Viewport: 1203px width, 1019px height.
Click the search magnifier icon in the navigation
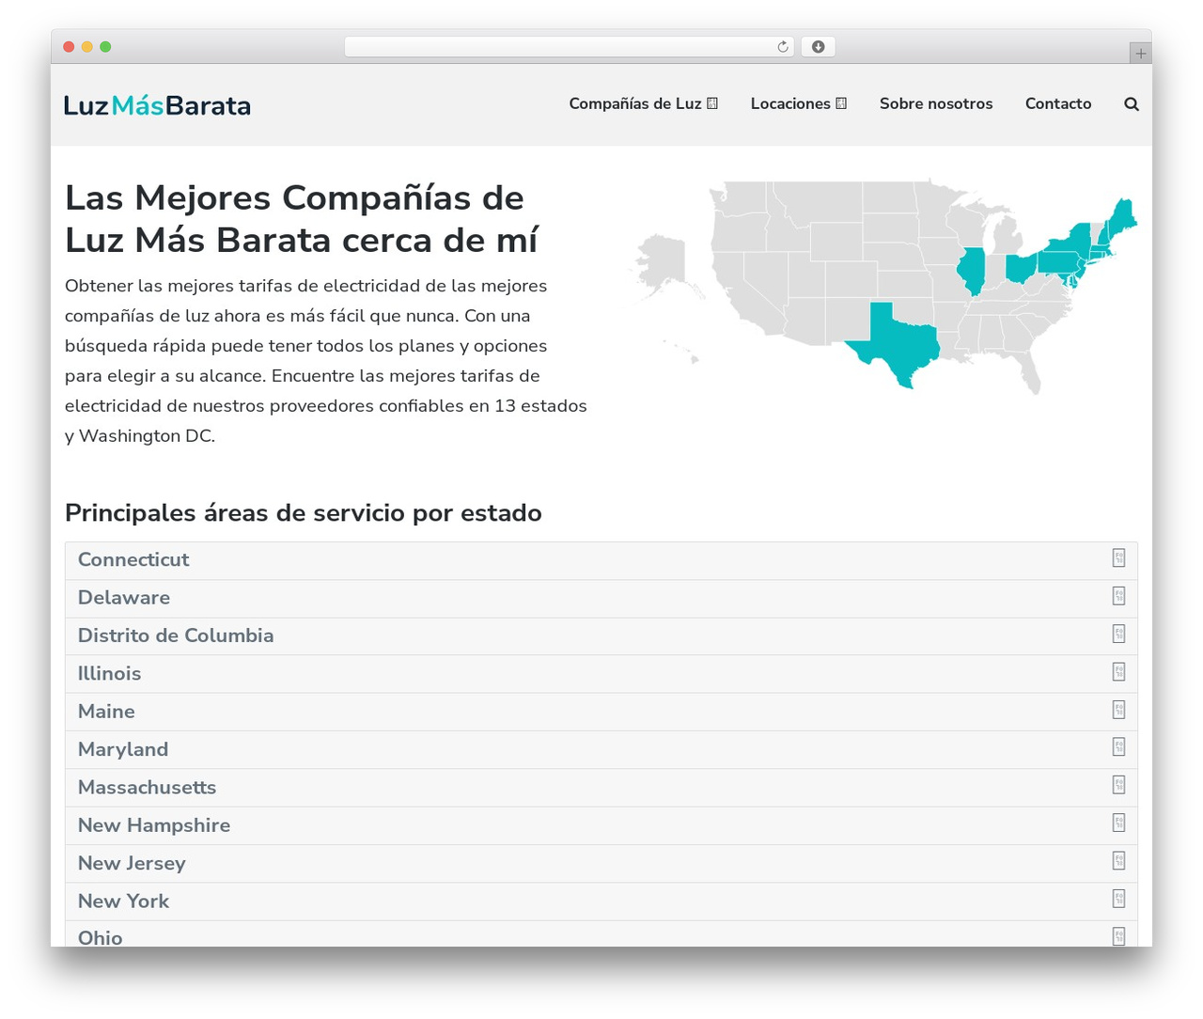1132,104
